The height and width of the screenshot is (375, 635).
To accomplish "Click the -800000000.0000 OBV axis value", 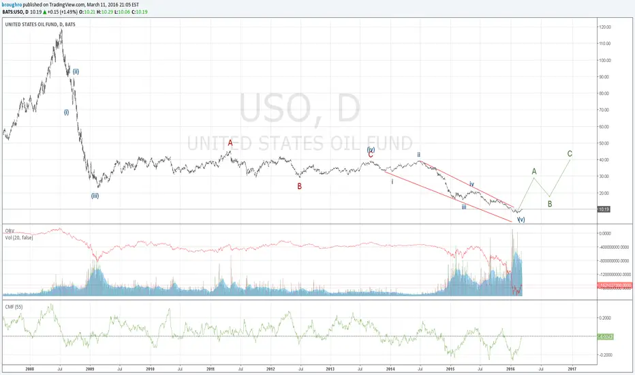I will 615,260.
